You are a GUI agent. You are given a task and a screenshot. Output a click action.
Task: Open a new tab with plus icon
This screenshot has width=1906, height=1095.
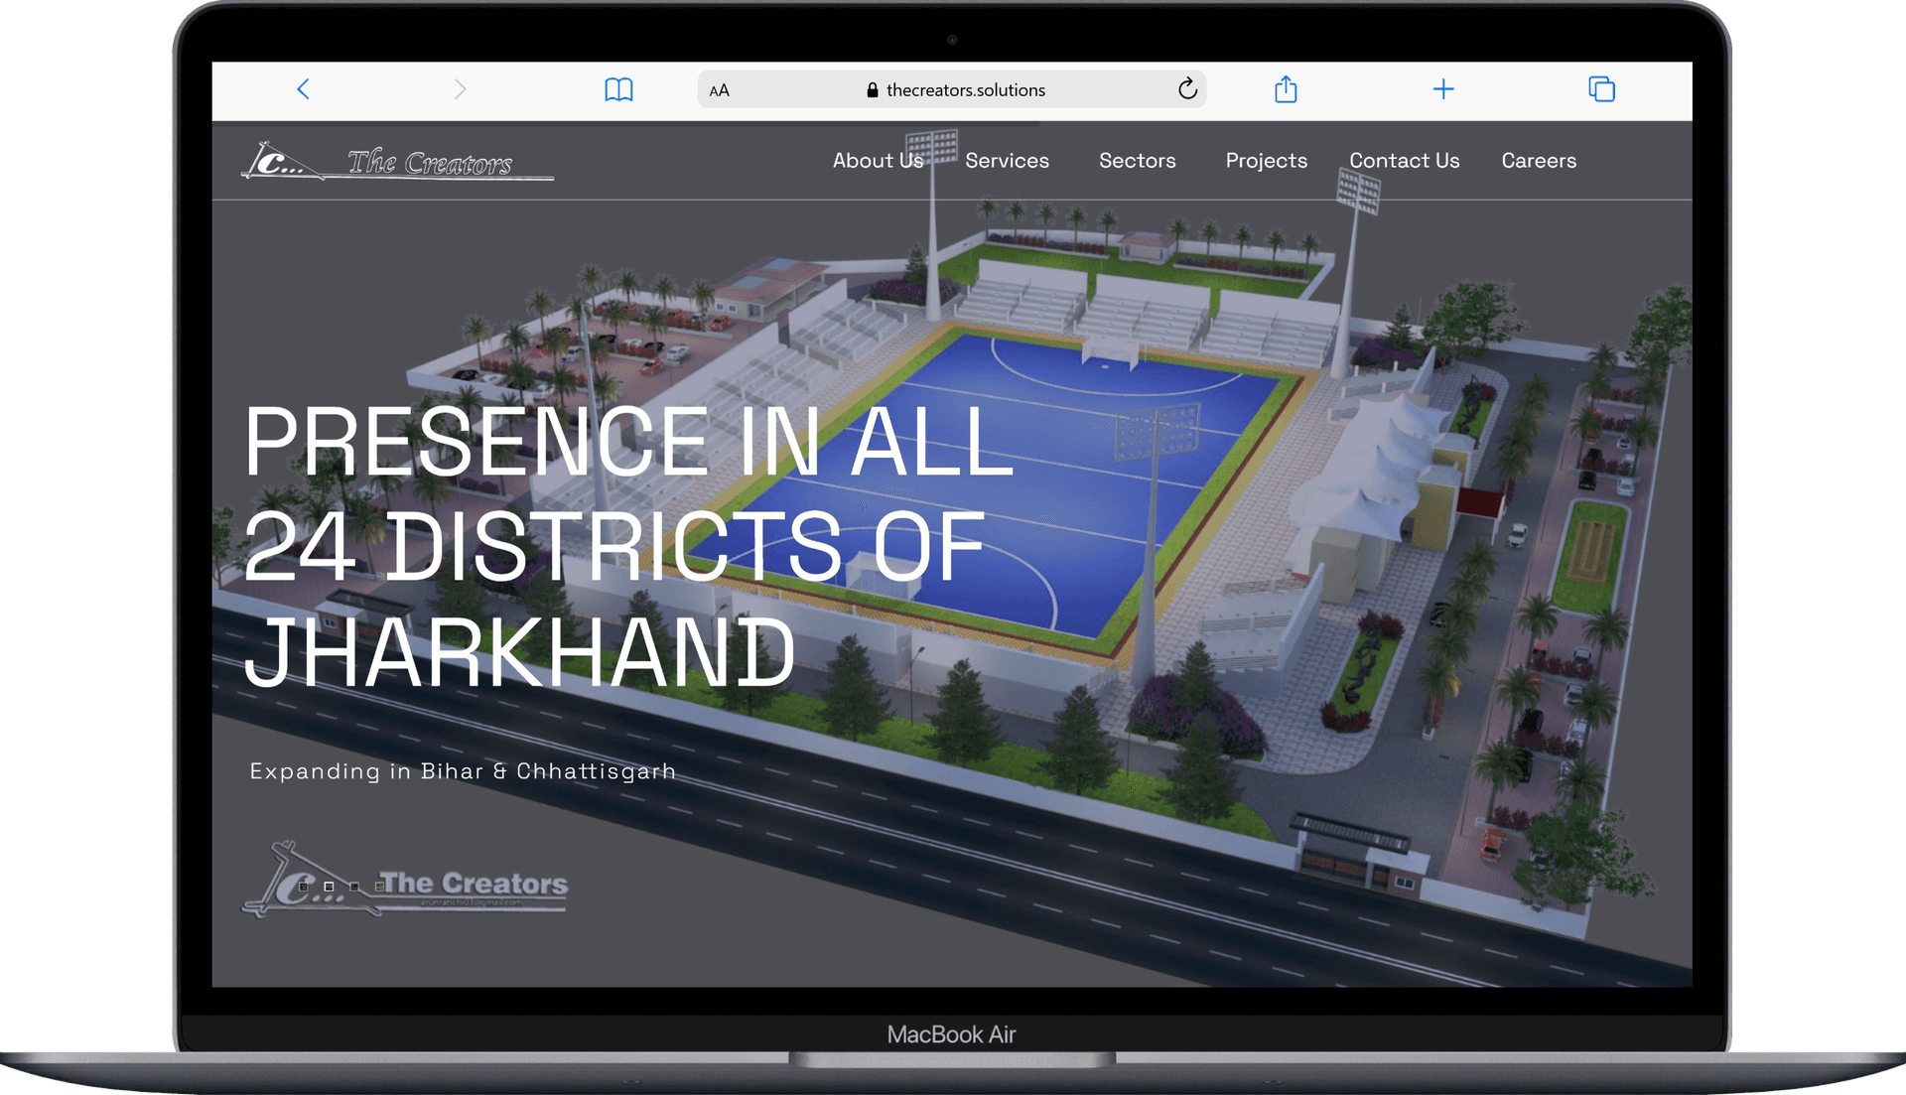[1443, 89]
